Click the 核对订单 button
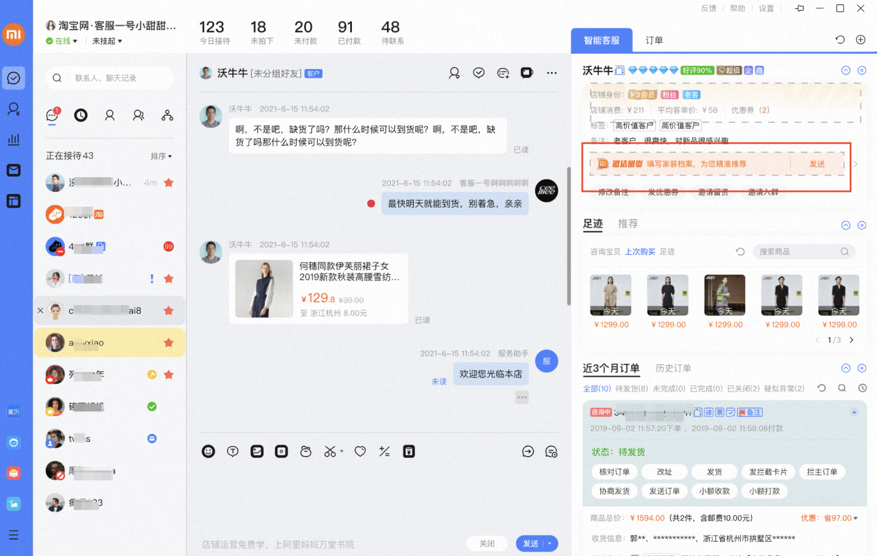The image size is (877, 556). tap(614, 471)
